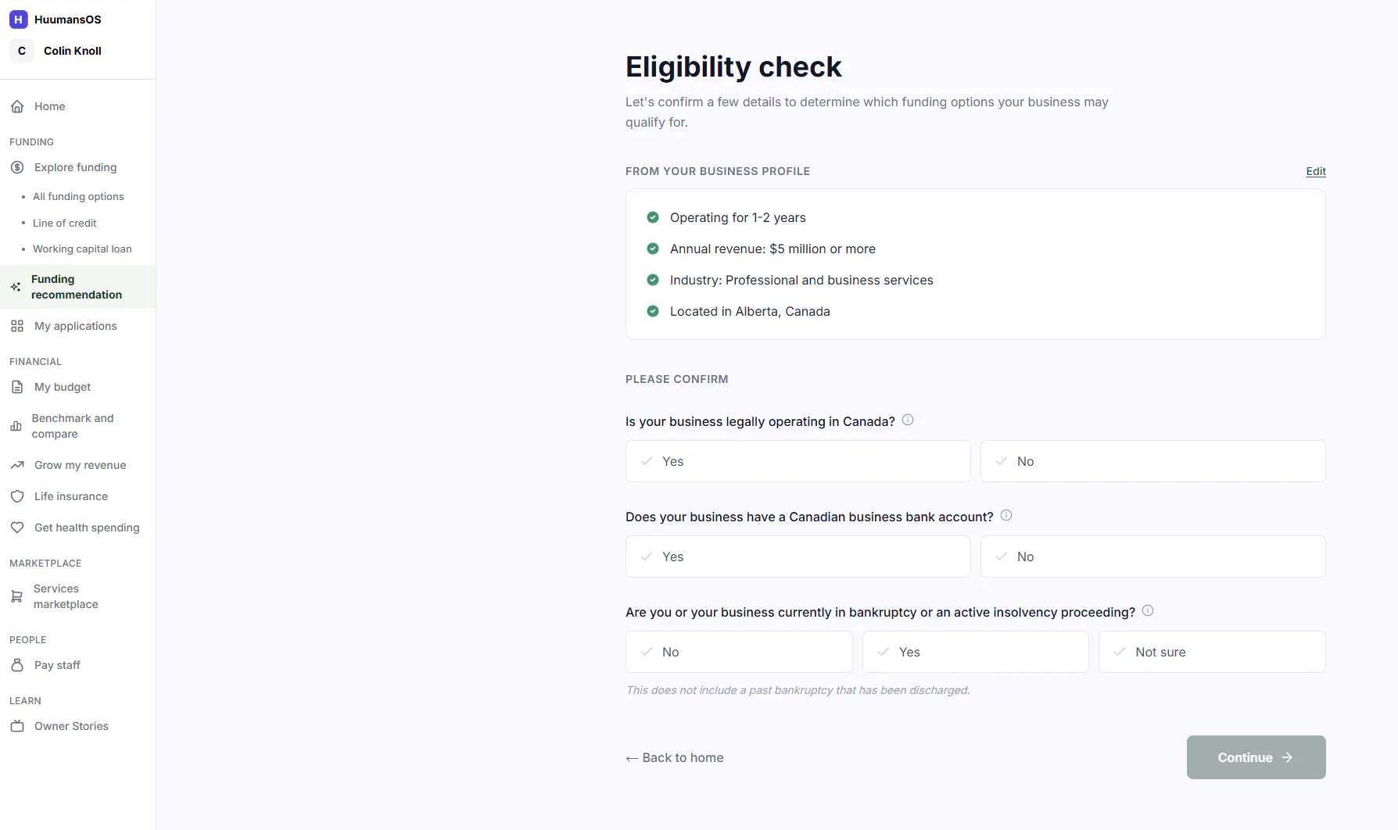Select Yes for Canadian business bank account
The image size is (1398, 830).
point(798,556)
